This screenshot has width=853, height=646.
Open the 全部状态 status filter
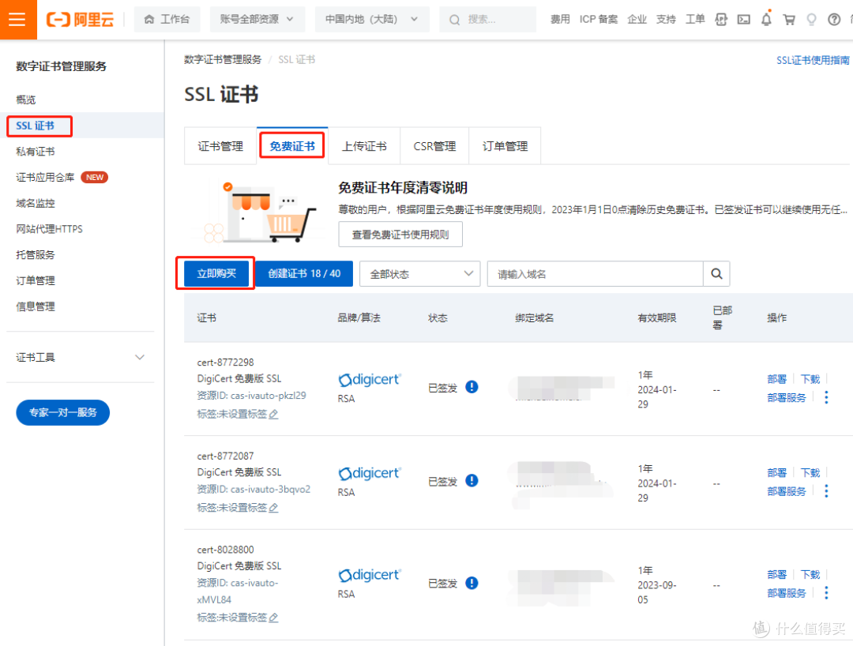pos(420,274)
